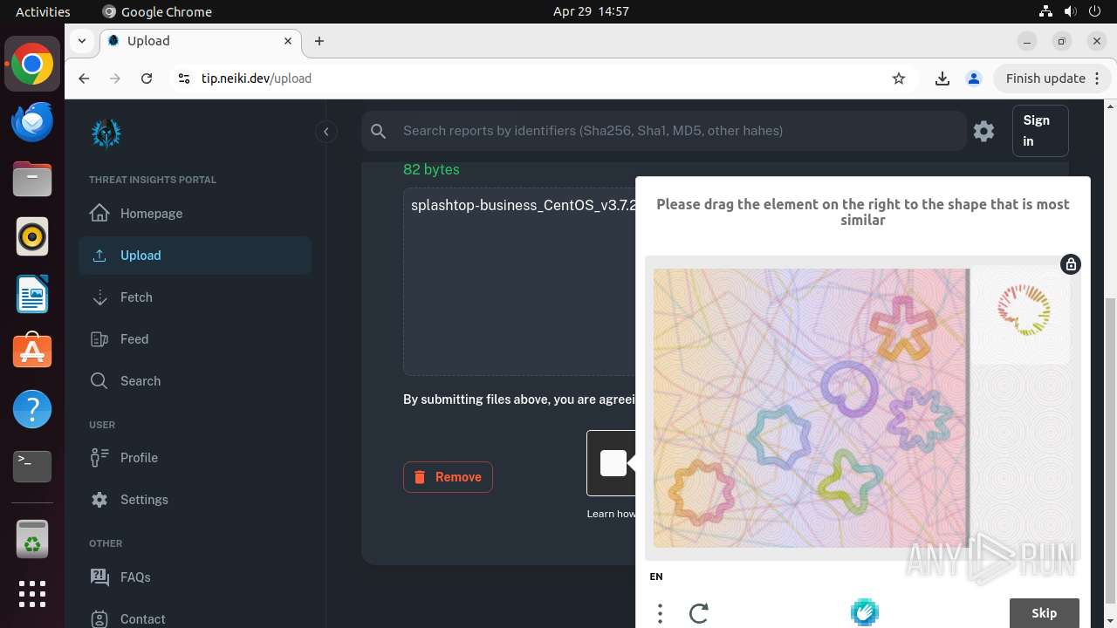Focus the report search input field

click(663, 131)
